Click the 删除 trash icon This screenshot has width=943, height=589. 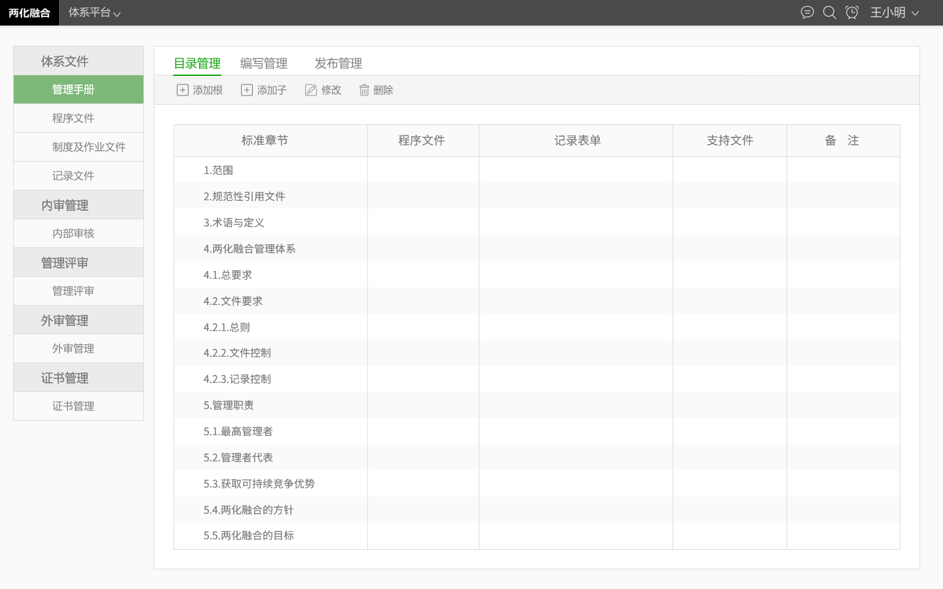(x=364, y=90)
